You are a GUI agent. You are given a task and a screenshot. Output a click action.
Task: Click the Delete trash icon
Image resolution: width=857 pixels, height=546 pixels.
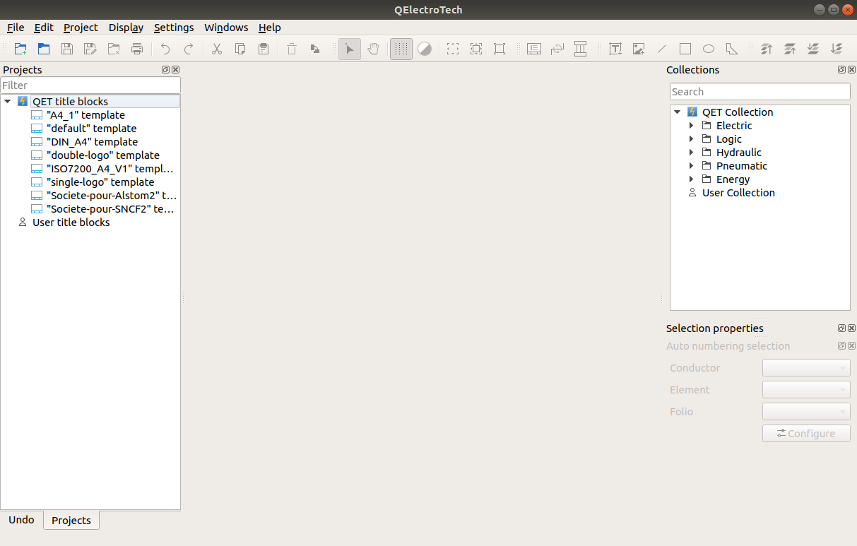point(292,49)
